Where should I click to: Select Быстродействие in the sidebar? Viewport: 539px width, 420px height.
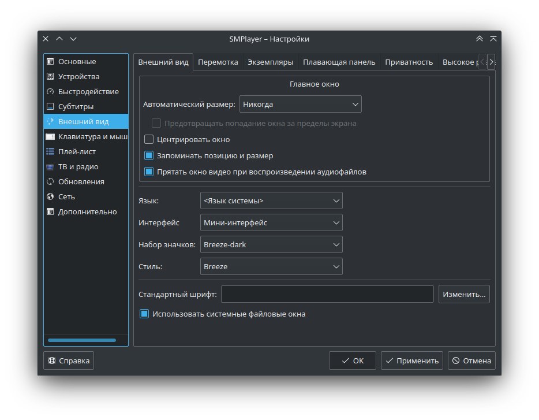(86, 92)
